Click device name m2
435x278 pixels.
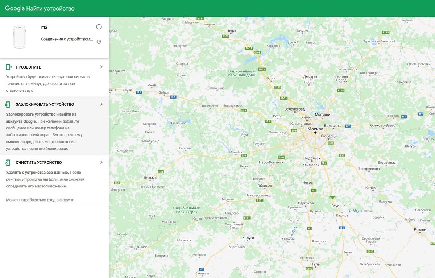pyautogui.click(x=44, y=27)
